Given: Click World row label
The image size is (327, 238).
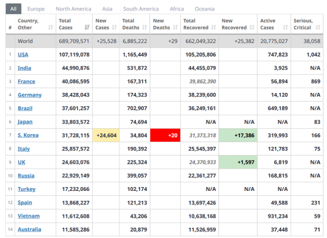Looking at the screenshot, I should tap(25, 41).
